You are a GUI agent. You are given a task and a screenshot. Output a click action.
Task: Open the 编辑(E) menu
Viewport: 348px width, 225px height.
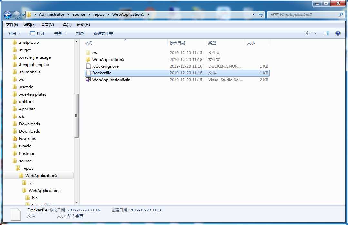point(29,24)
